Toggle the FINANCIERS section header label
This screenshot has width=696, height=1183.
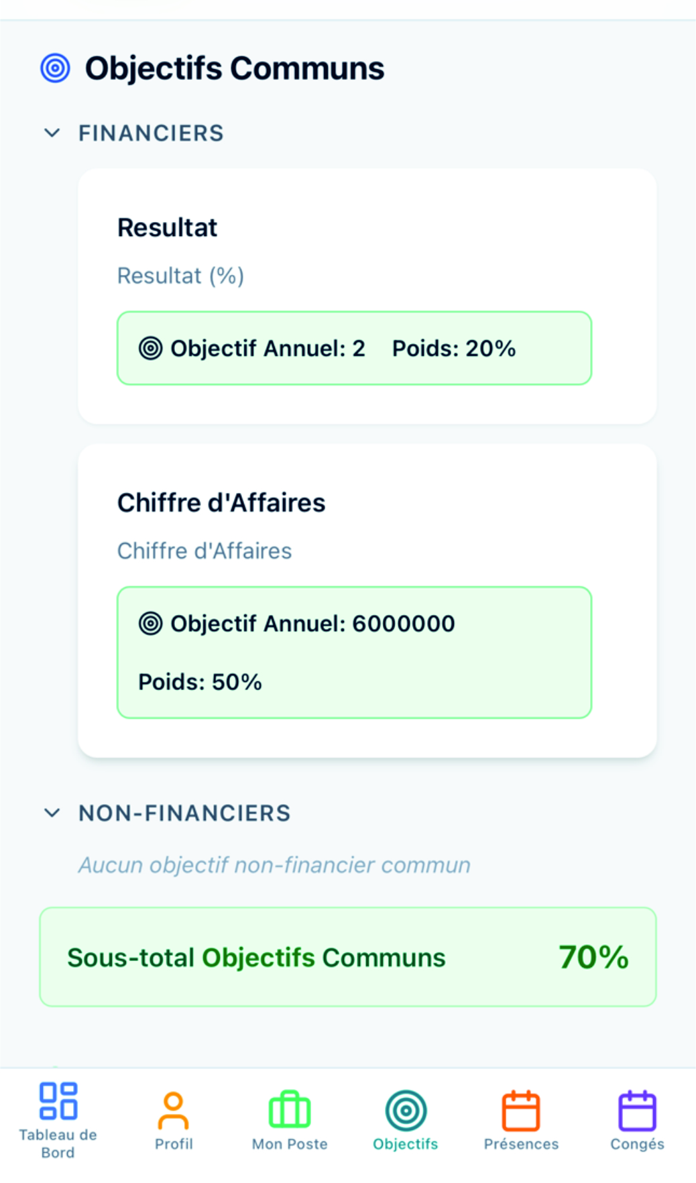(x=151, y=133)
